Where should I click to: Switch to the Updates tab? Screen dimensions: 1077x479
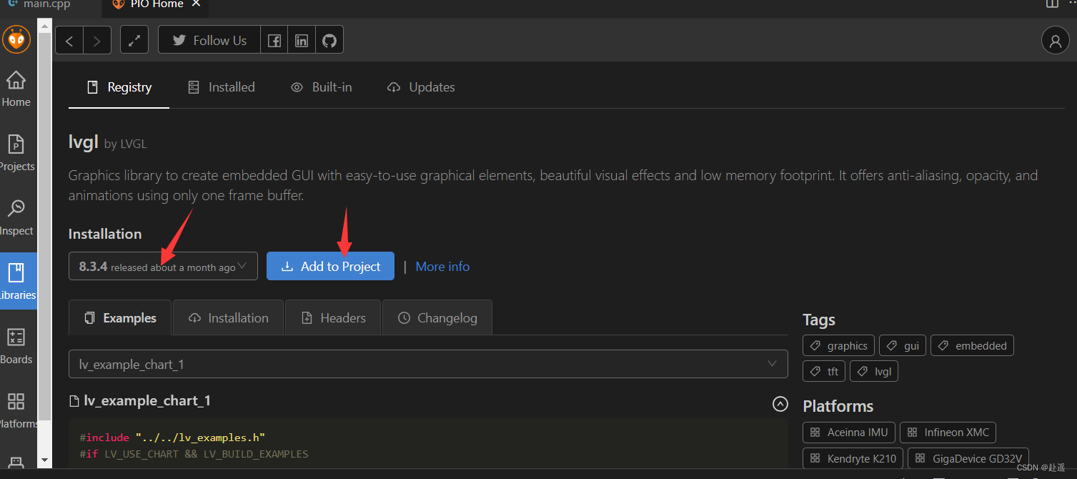(x=421, y=87)
